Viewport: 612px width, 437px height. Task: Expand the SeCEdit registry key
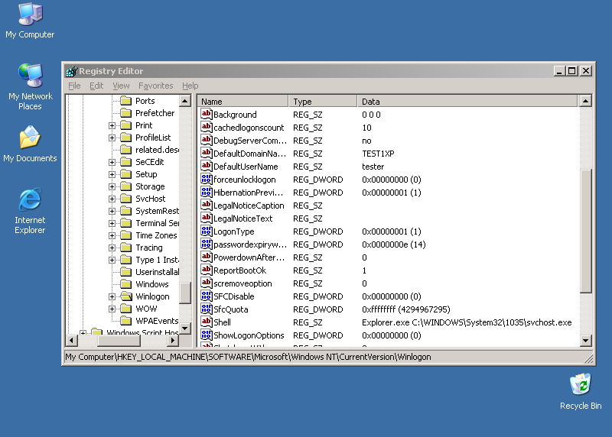(x=112, y=162)
